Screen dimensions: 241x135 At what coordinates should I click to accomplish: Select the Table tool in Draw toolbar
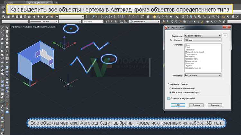pos(2,93)
